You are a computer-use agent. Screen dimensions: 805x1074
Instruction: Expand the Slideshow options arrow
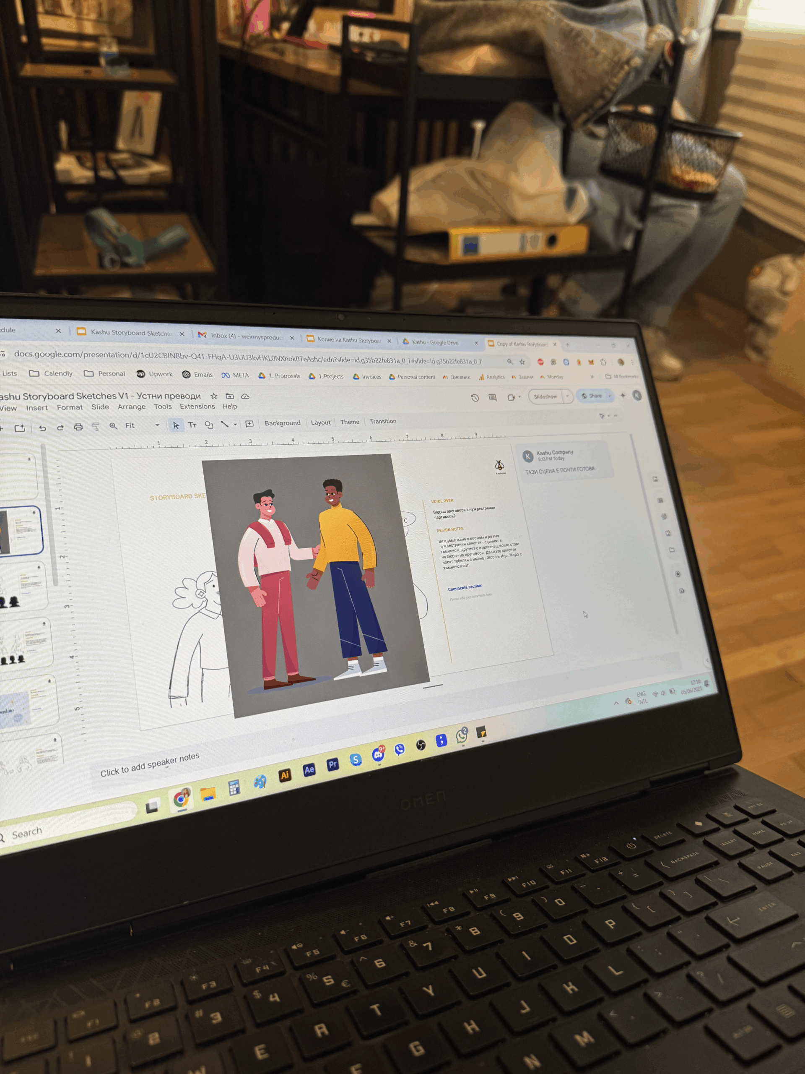click(x=567, y=396)
